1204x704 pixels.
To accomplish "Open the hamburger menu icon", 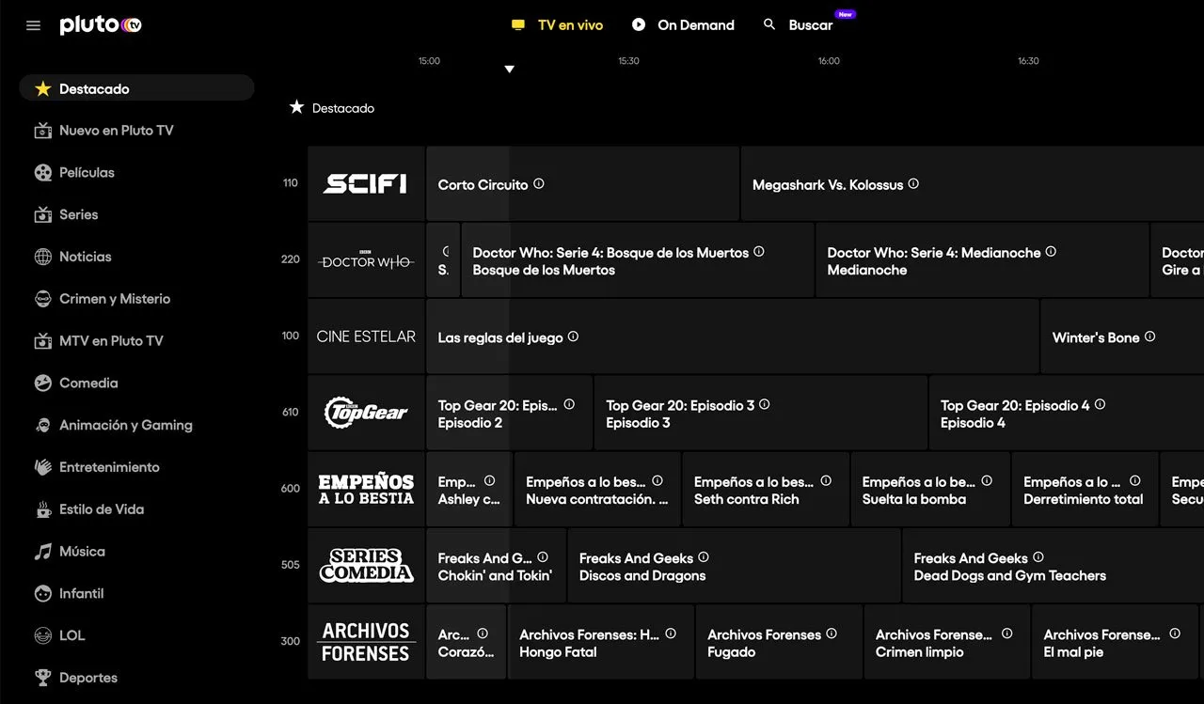I will [x=34, y=25].
